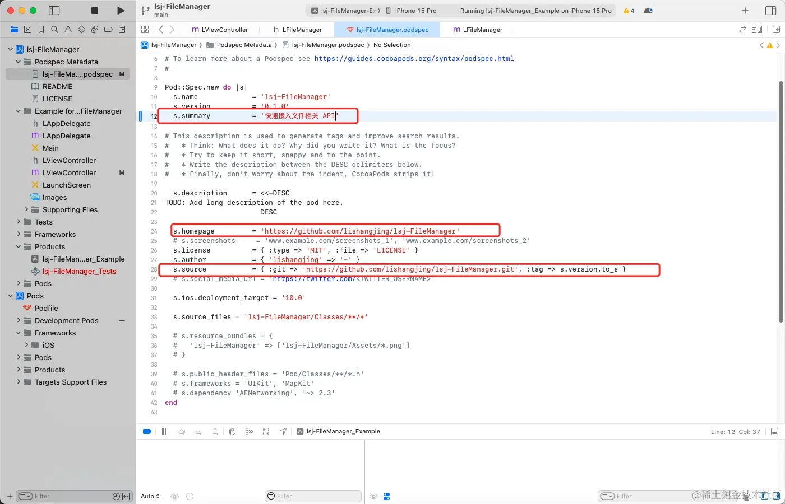
Task: Go forward in editor history
Action: 172,29
